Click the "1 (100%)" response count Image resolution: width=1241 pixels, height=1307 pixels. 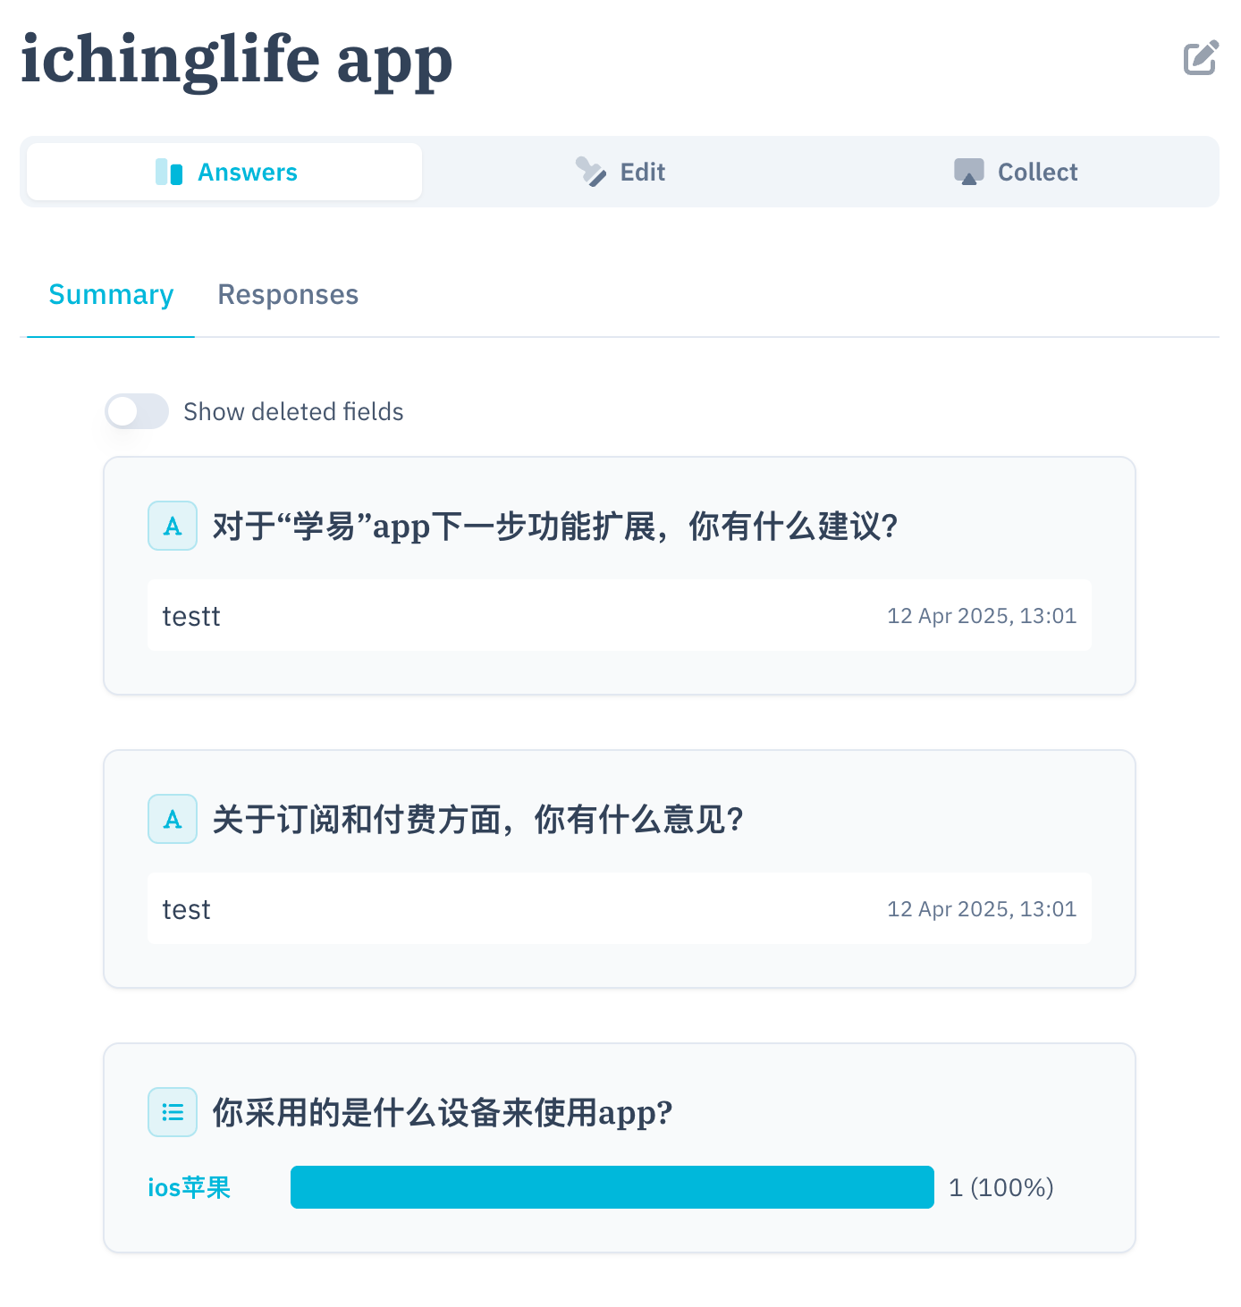click(x=1000, y=1187)
